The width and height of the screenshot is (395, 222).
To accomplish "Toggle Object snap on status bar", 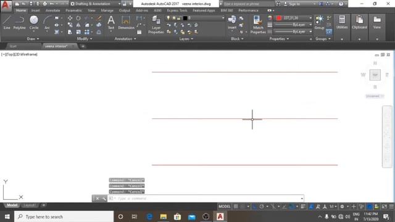I will click(291, 207).
